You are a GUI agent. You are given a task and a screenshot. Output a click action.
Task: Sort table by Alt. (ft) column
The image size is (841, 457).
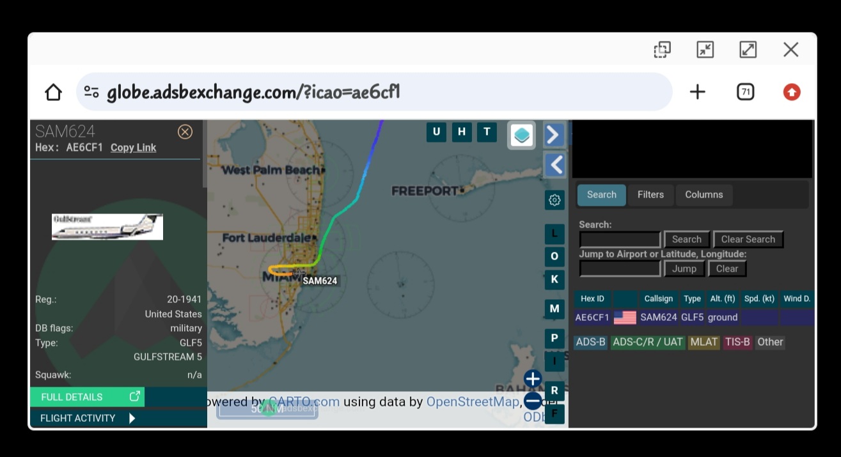pyautogui.click(x=723, y=298)
